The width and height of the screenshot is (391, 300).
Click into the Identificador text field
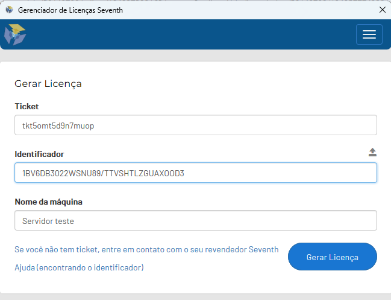(x=195, y=173)
